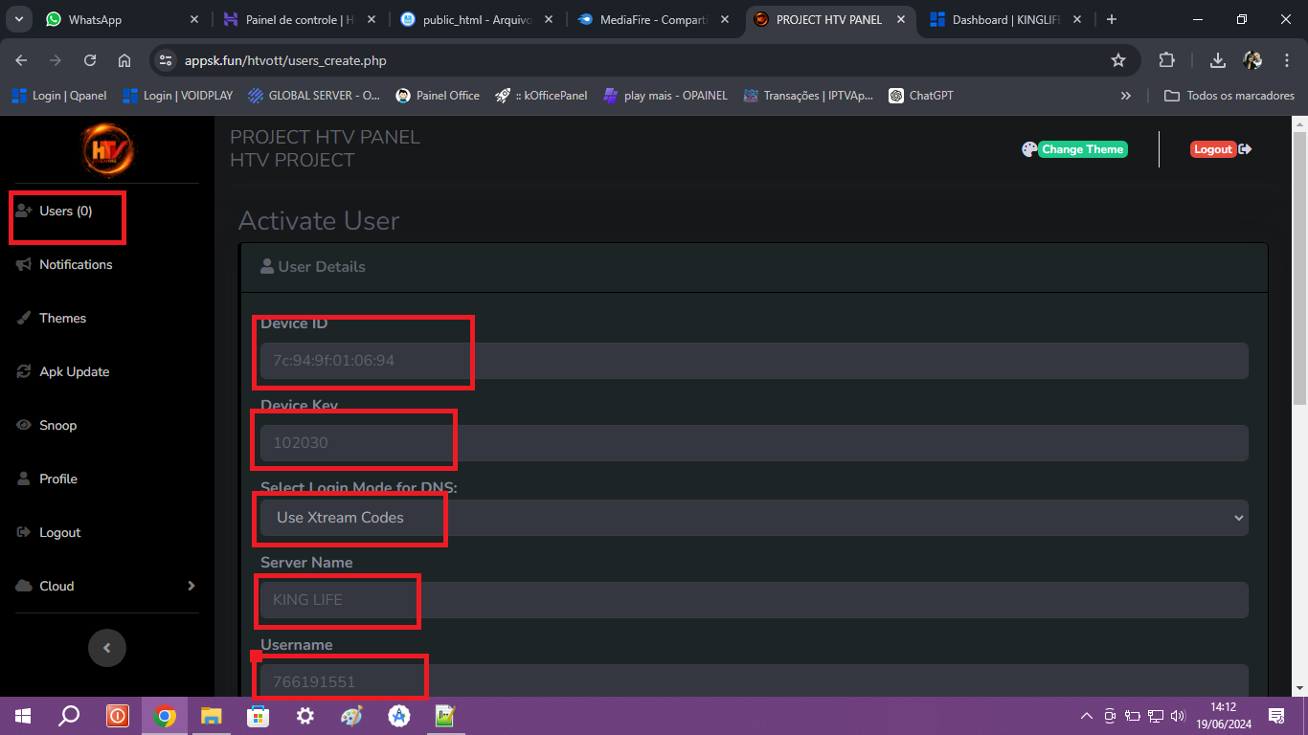The width and height of the screenshot is (1308, 735).
Task: Click the Change Theme button
Action: tap(1082, 149)
